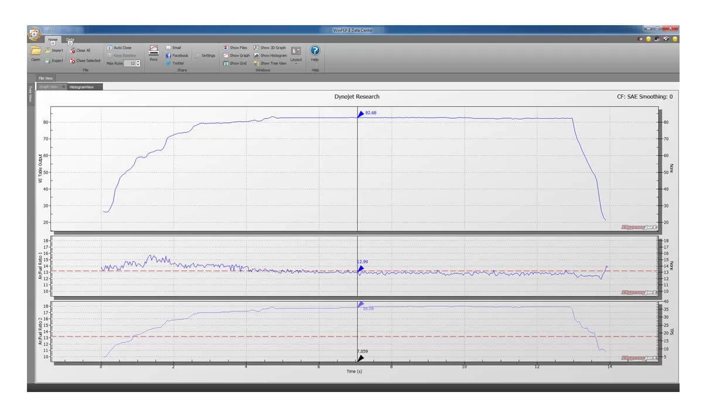Open a run file with the Open folder icon
The height and width of the screenshot is (416, 703).
(x=35, y=51)
